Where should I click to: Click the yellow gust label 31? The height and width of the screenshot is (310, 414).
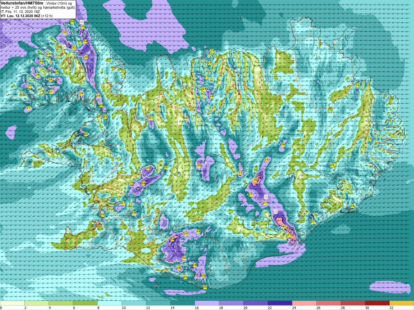tap(74, 47)
